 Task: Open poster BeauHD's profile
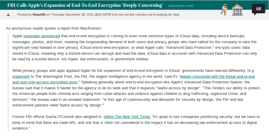[39, 14]
